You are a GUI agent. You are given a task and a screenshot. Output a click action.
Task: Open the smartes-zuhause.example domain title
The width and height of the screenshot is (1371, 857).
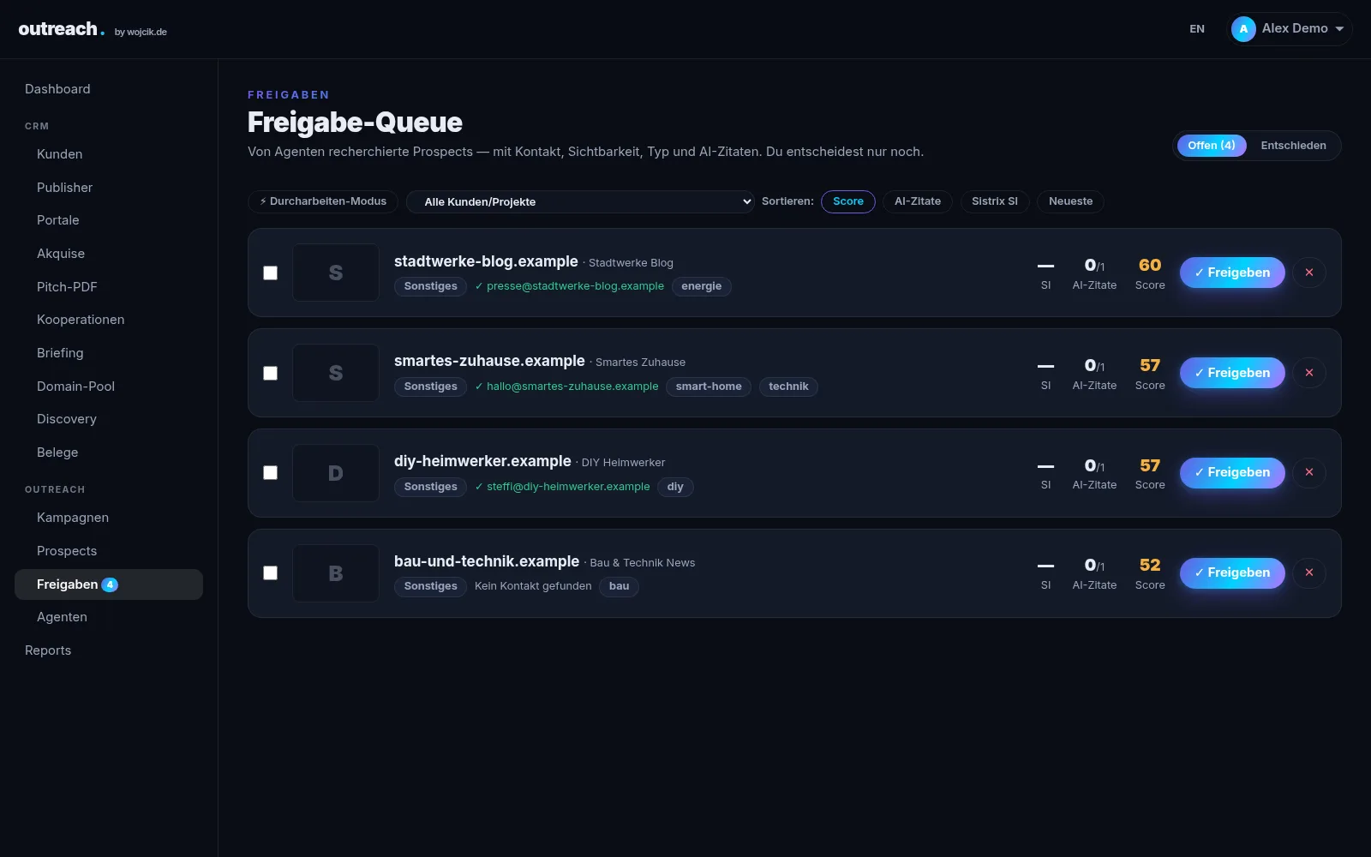[x=489, y=361]
